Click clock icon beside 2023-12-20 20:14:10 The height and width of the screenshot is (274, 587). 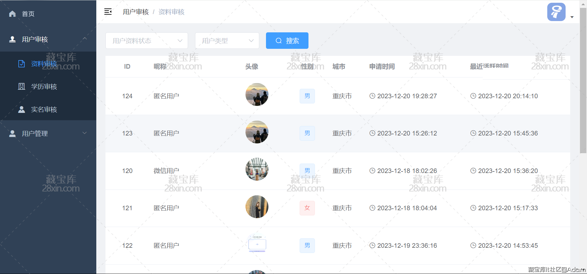coord(473,96)
